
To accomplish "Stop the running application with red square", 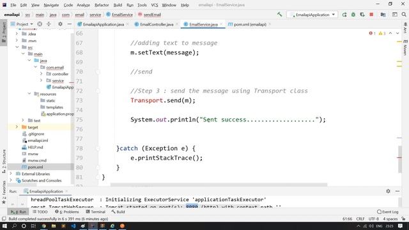I will 371,15.
